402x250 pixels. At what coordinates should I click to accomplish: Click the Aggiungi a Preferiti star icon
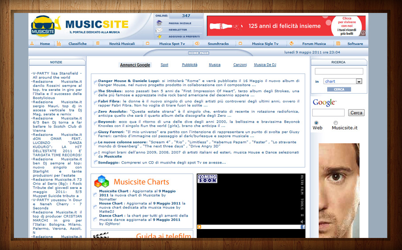159,36
